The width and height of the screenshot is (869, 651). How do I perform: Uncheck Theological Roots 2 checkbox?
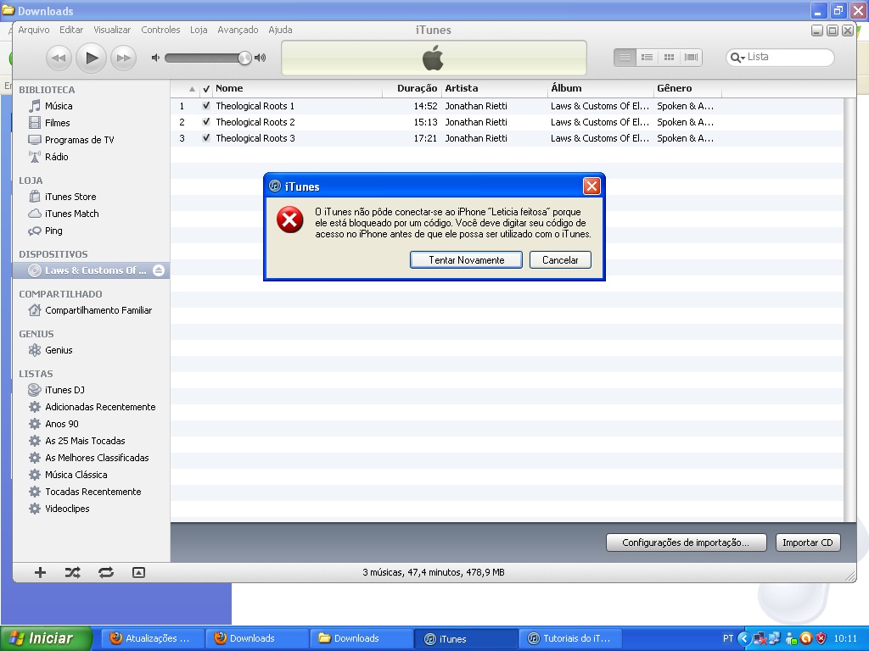(206, 122)
